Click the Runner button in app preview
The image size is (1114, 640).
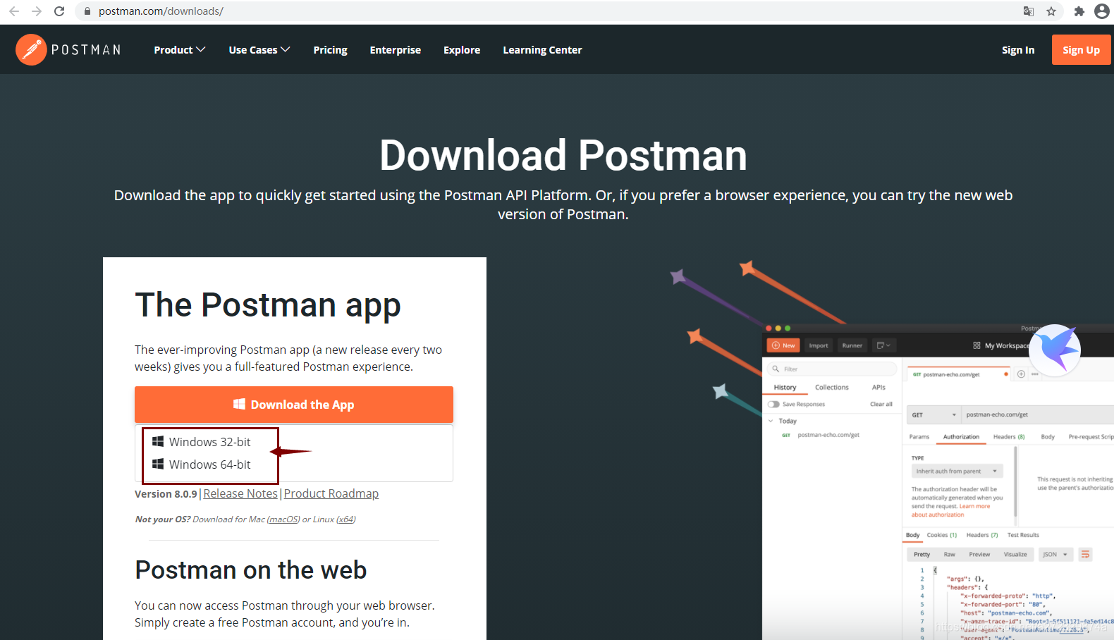click(852, 345)
